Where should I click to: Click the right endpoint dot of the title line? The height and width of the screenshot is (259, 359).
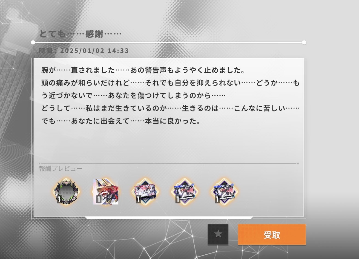point(304,42)
